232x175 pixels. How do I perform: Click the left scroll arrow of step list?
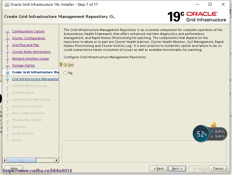[x=5, y=160]
